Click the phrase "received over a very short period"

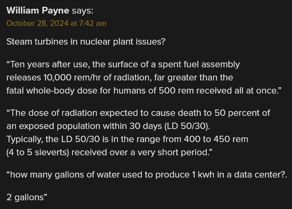140,152
